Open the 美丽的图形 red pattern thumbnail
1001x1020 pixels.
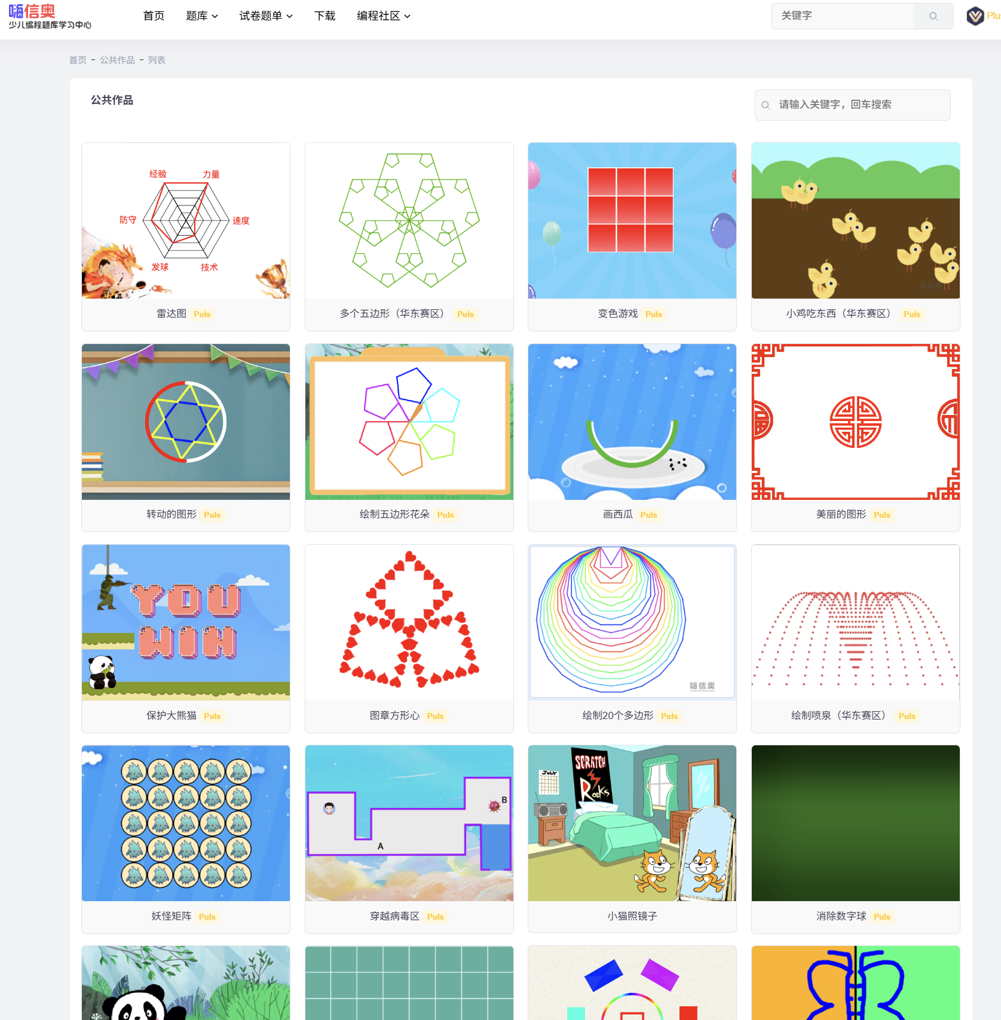coord(856,422)
